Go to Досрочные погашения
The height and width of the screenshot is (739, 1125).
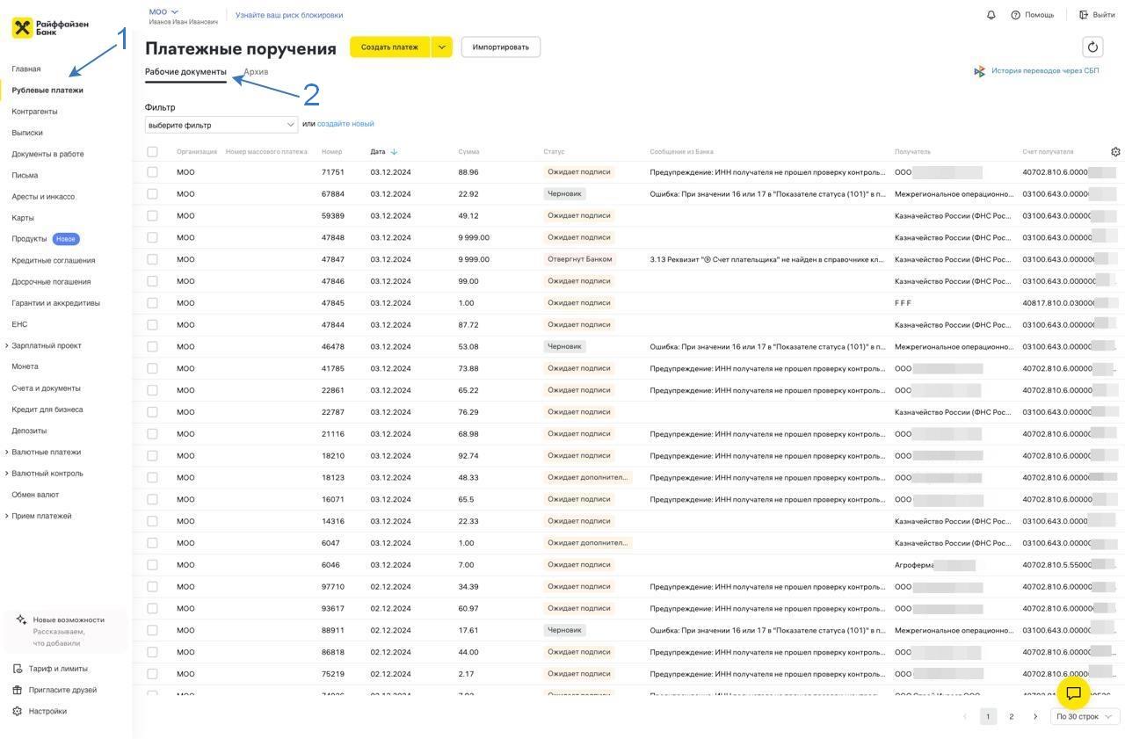51,282
